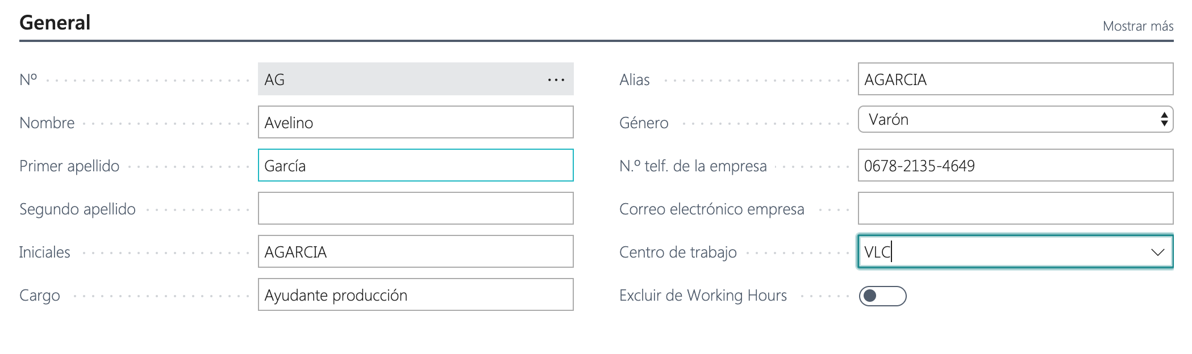Click the Centro de trabajo text box
1192x354 pixels.
(1000, 252)
